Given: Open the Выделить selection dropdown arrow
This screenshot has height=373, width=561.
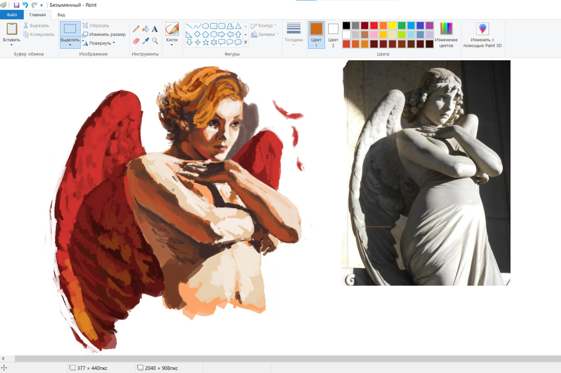Looking at the screenshot, I should [70, 44].
